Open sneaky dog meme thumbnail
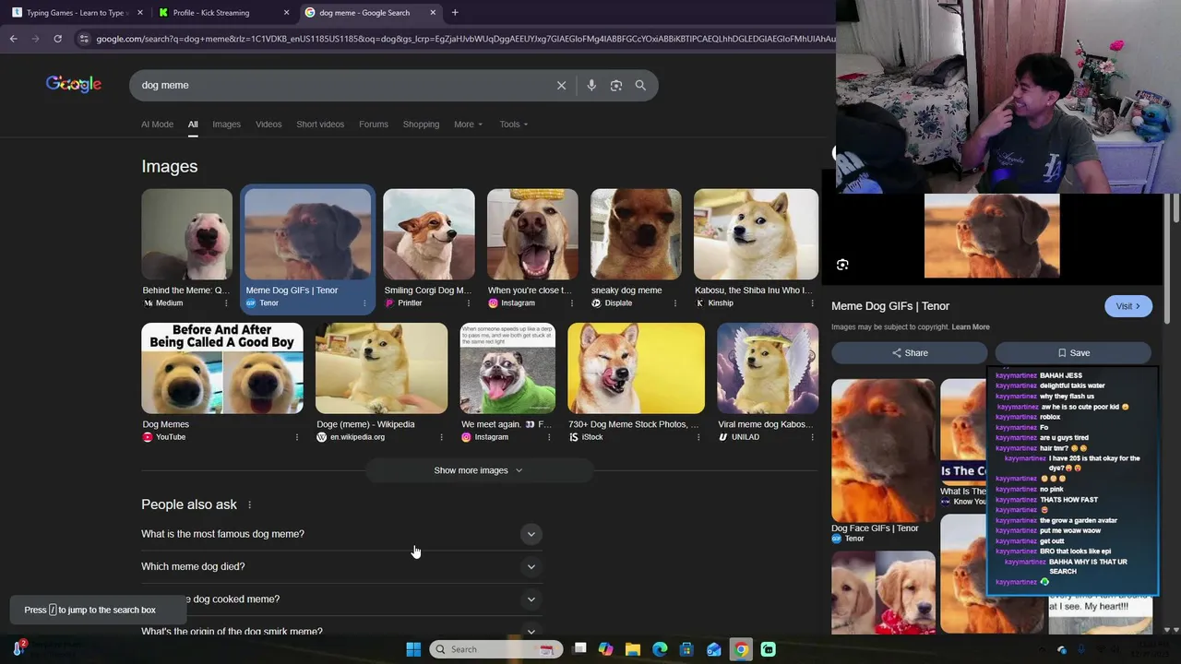 [x=636, y=234]
